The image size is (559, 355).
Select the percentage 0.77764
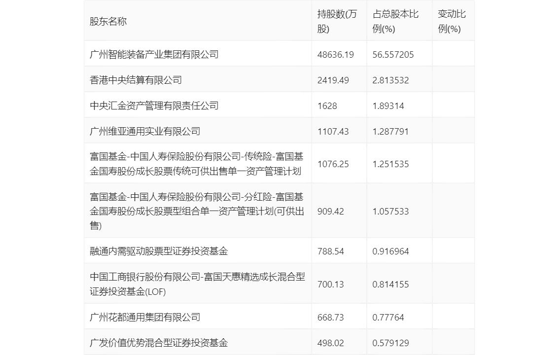click(388, 317)
